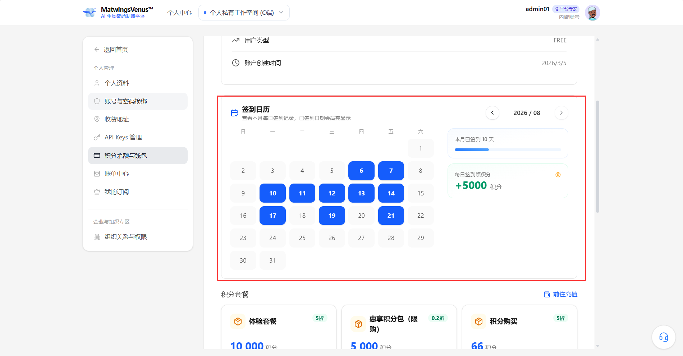The width and height of the screenshot is (683, 356).
Task: Click the 惠享积分包 package box icon
Action: 358,324
